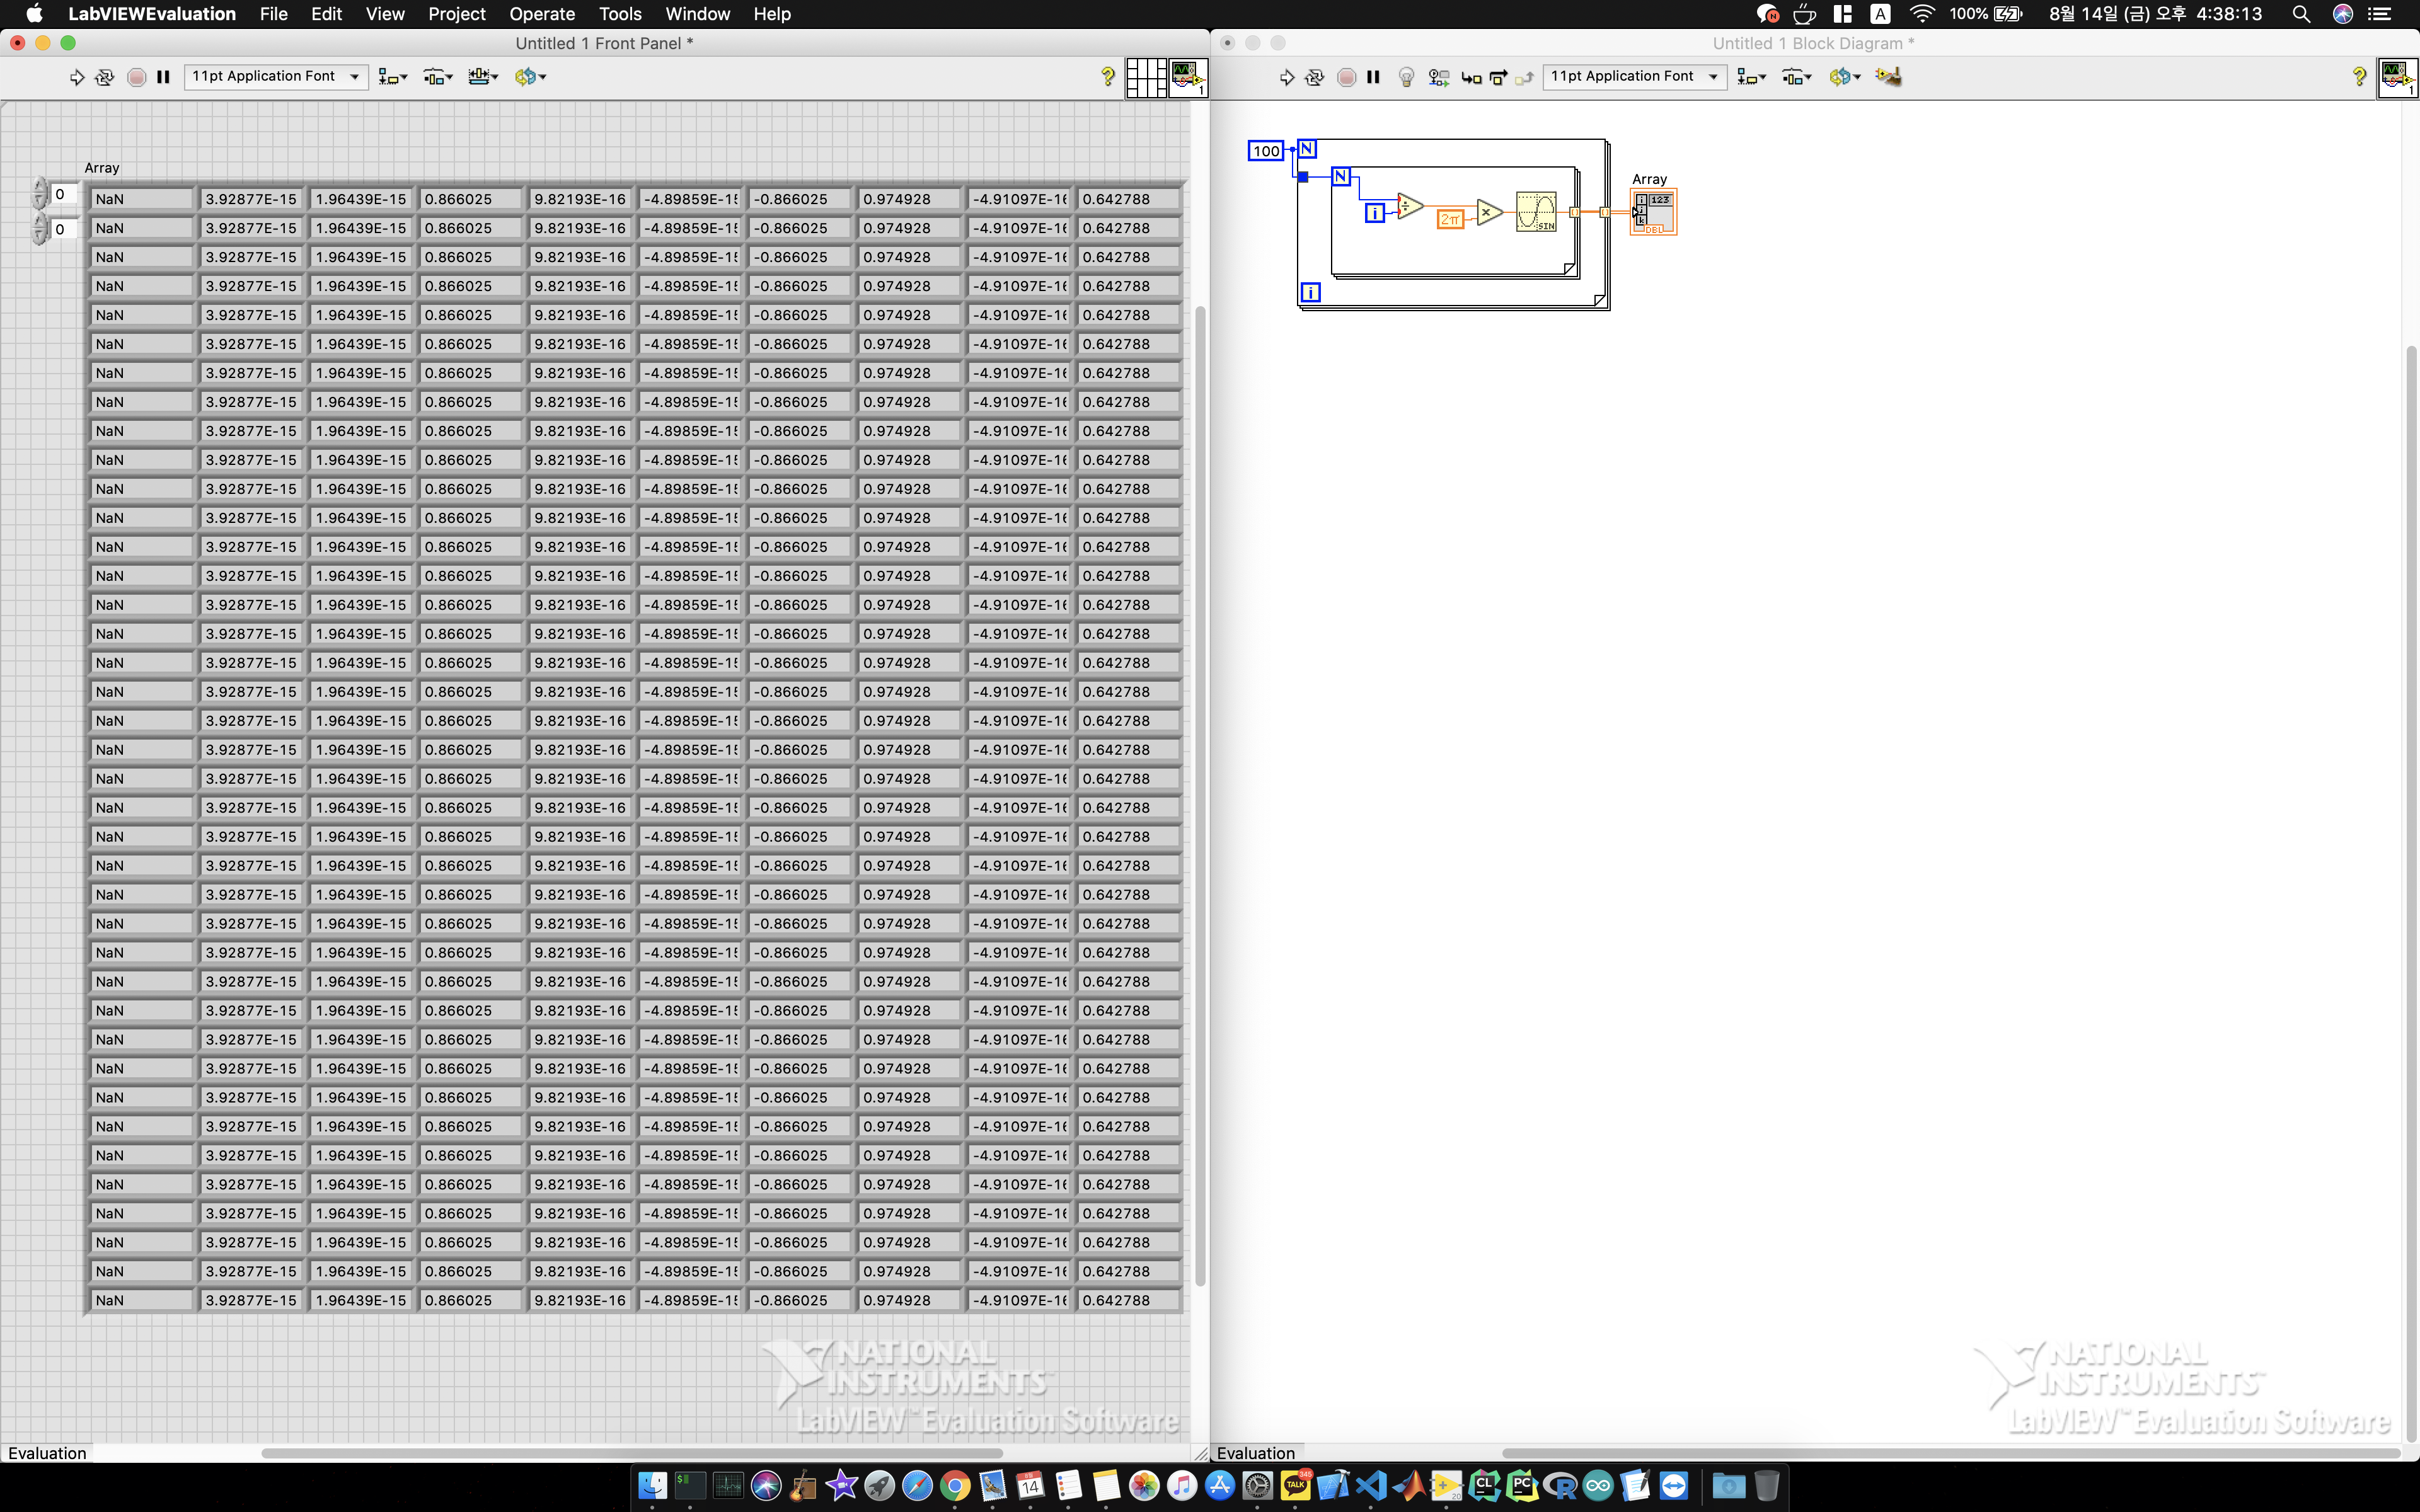Select the outer loop iteration terminal i
2420x1512 pixels.
1310,292
